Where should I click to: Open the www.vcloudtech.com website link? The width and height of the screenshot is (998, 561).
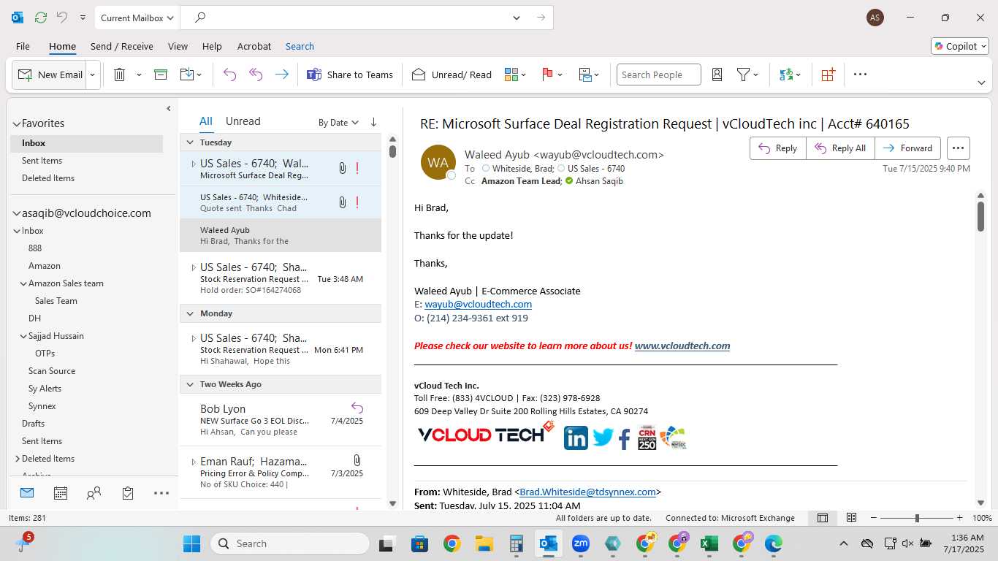pos(682,346)
